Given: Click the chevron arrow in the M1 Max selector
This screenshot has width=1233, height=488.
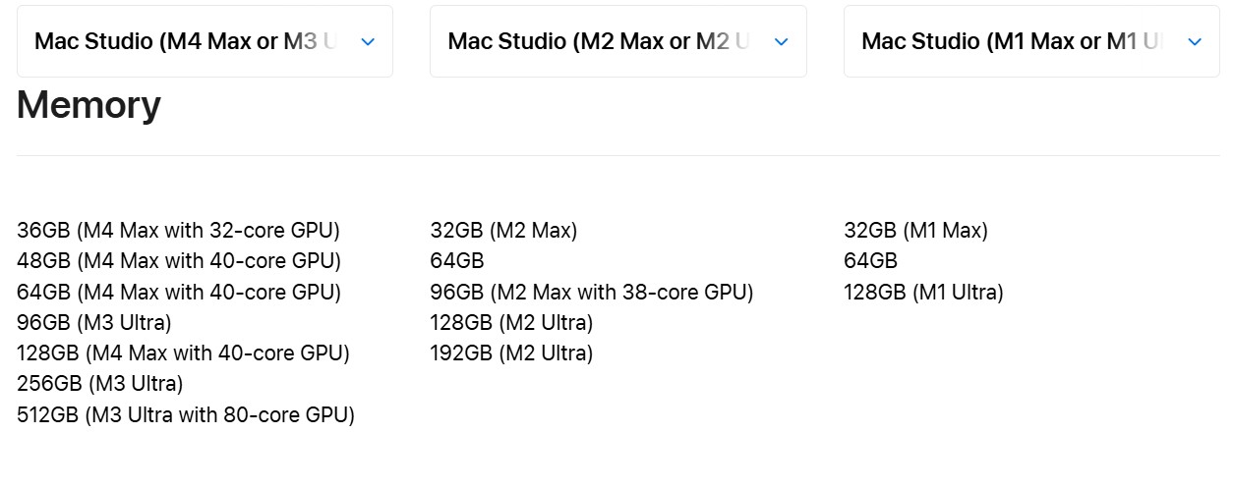Looking at the screenshot, I should 1196,41.
